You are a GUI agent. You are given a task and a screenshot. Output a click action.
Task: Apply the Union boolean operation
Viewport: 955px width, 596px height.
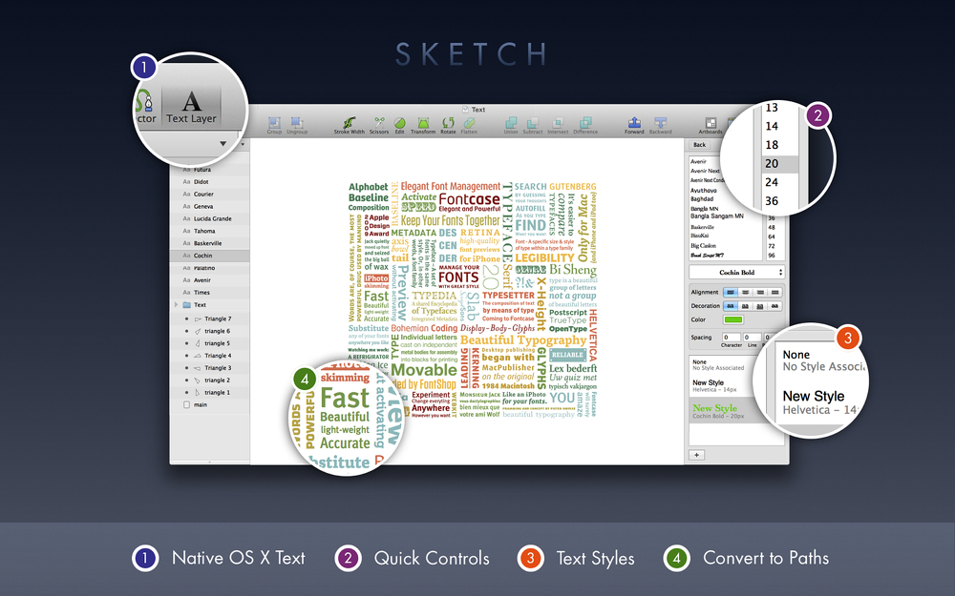[x=510, y=125]
